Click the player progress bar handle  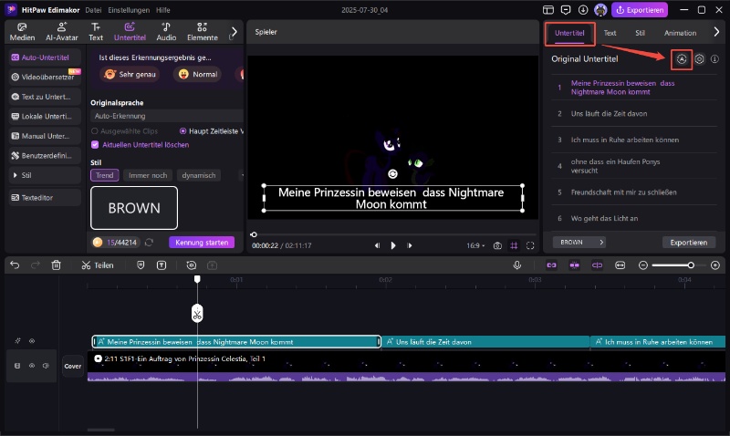tap(254, 234)
